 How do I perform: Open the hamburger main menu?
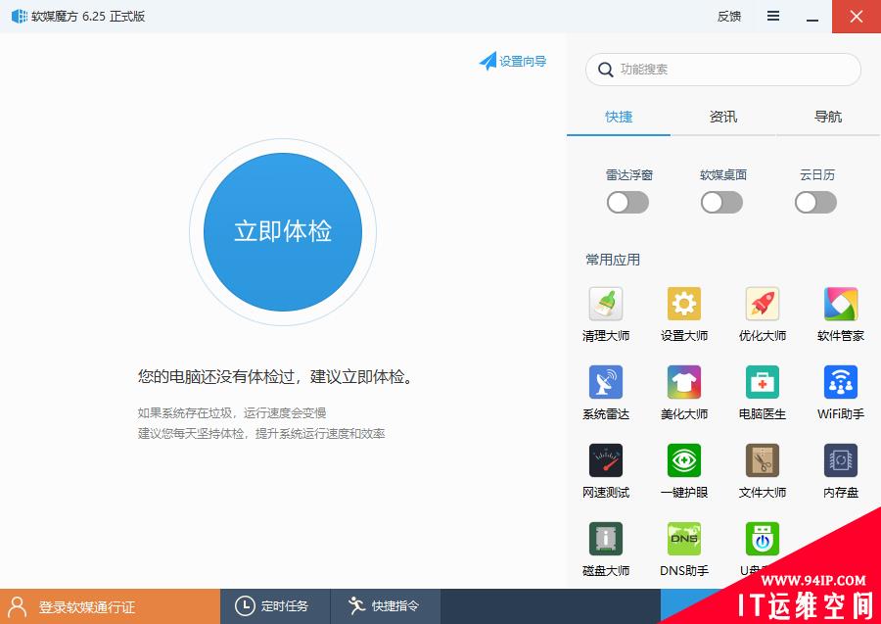(x=773, y=16)
